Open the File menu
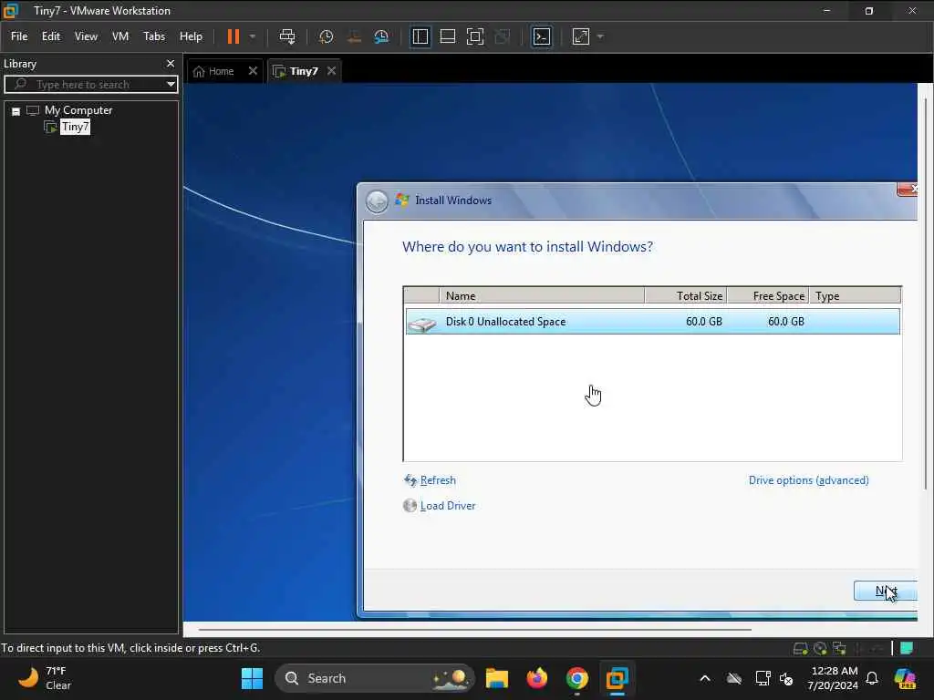 [19, 36]
